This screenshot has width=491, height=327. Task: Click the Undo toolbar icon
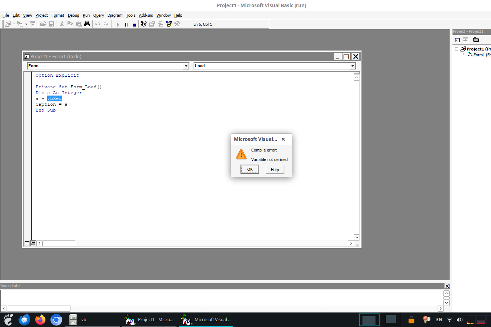[98, 24]
